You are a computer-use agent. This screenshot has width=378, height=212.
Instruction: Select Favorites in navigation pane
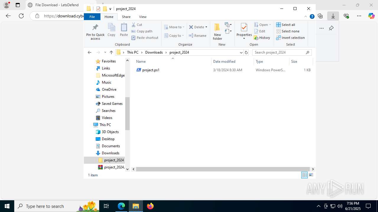pos(109,61)
